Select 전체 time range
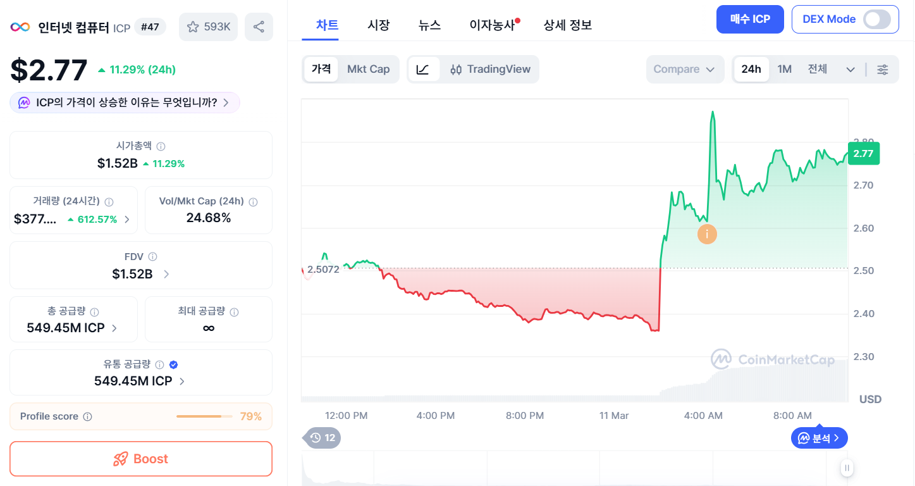915x486 pixels. (x=818, y=69)
